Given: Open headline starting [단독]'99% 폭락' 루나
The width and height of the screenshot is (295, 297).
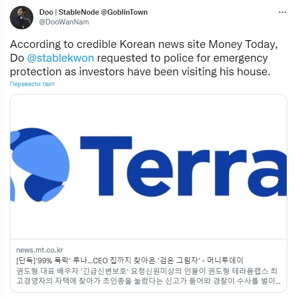Looking at the screenshot, I should 129,260.
